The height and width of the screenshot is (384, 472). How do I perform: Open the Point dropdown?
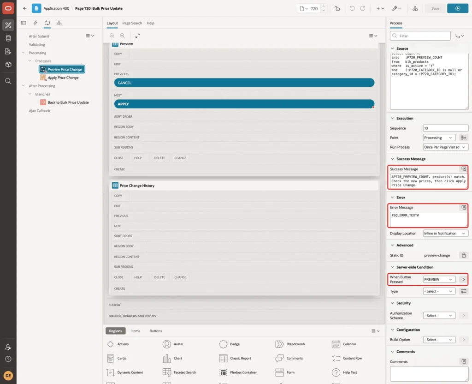(x=439, y=138)
